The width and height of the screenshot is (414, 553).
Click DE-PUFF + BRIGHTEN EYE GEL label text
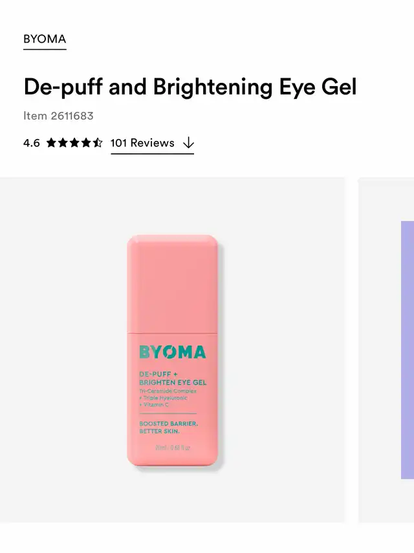(x=173, y=378)
